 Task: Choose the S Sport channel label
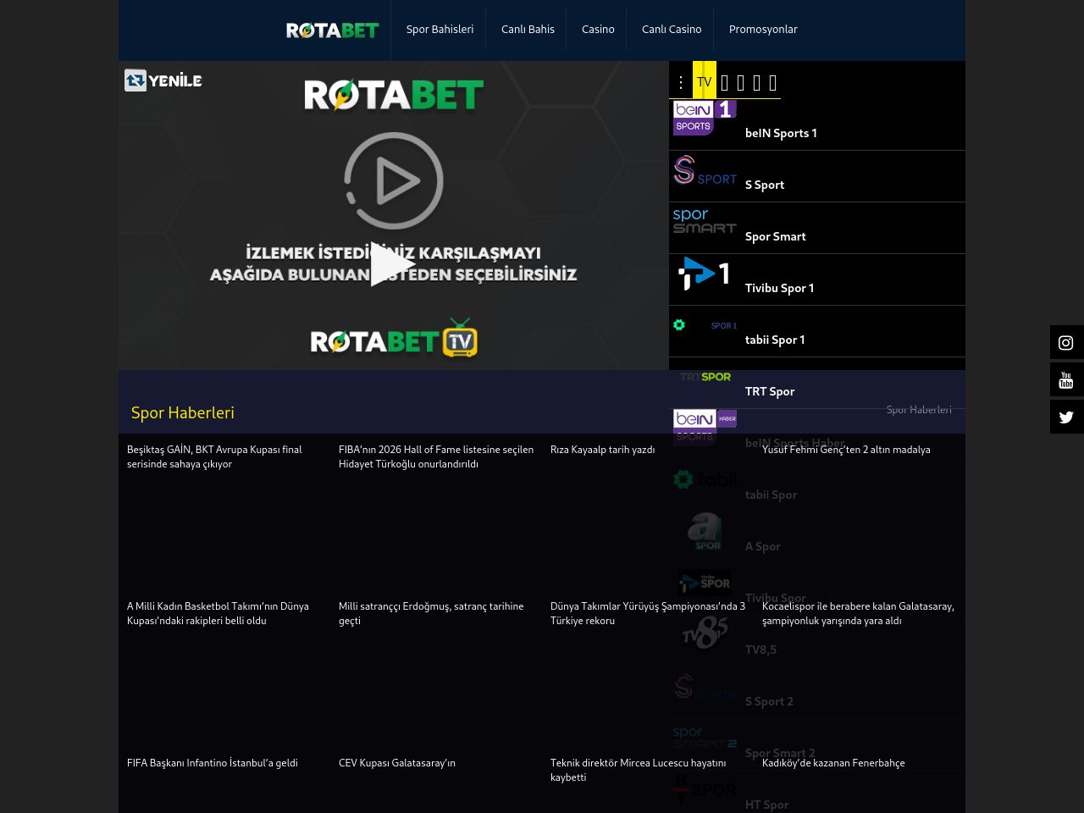765,185
